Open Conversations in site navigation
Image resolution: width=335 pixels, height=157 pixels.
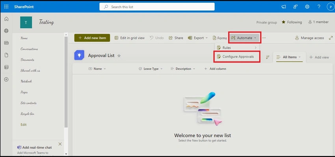(29, 49)
